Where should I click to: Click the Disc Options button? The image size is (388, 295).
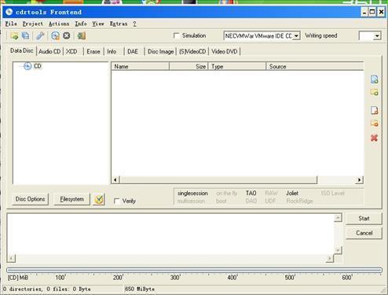[31, 199]
